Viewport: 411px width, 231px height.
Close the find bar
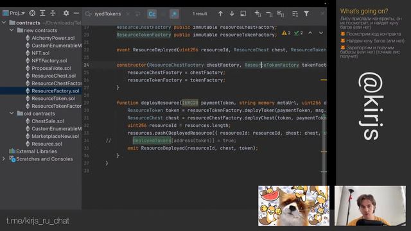pos(322,13)
